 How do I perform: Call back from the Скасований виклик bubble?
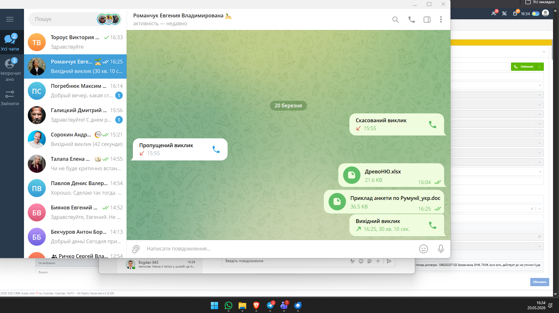(x=432, y=124)
